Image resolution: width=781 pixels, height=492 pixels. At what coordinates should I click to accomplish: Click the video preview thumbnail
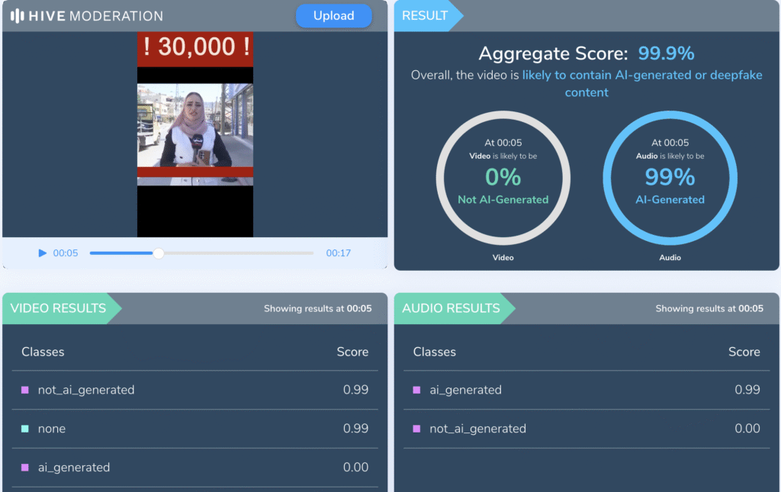[x=194, y=134]
